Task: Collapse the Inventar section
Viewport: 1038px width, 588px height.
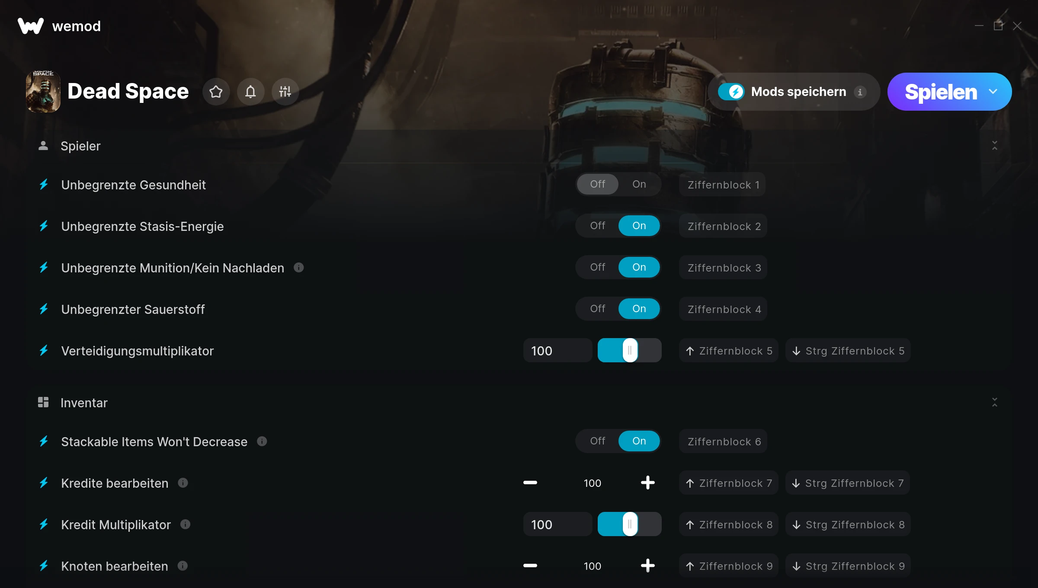Action: point(995,403)
